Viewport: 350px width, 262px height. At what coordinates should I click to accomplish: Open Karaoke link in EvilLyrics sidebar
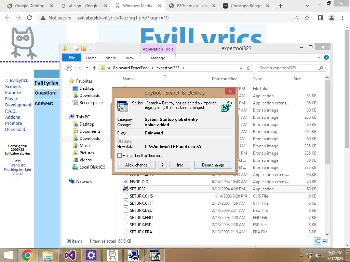(13, 93)
